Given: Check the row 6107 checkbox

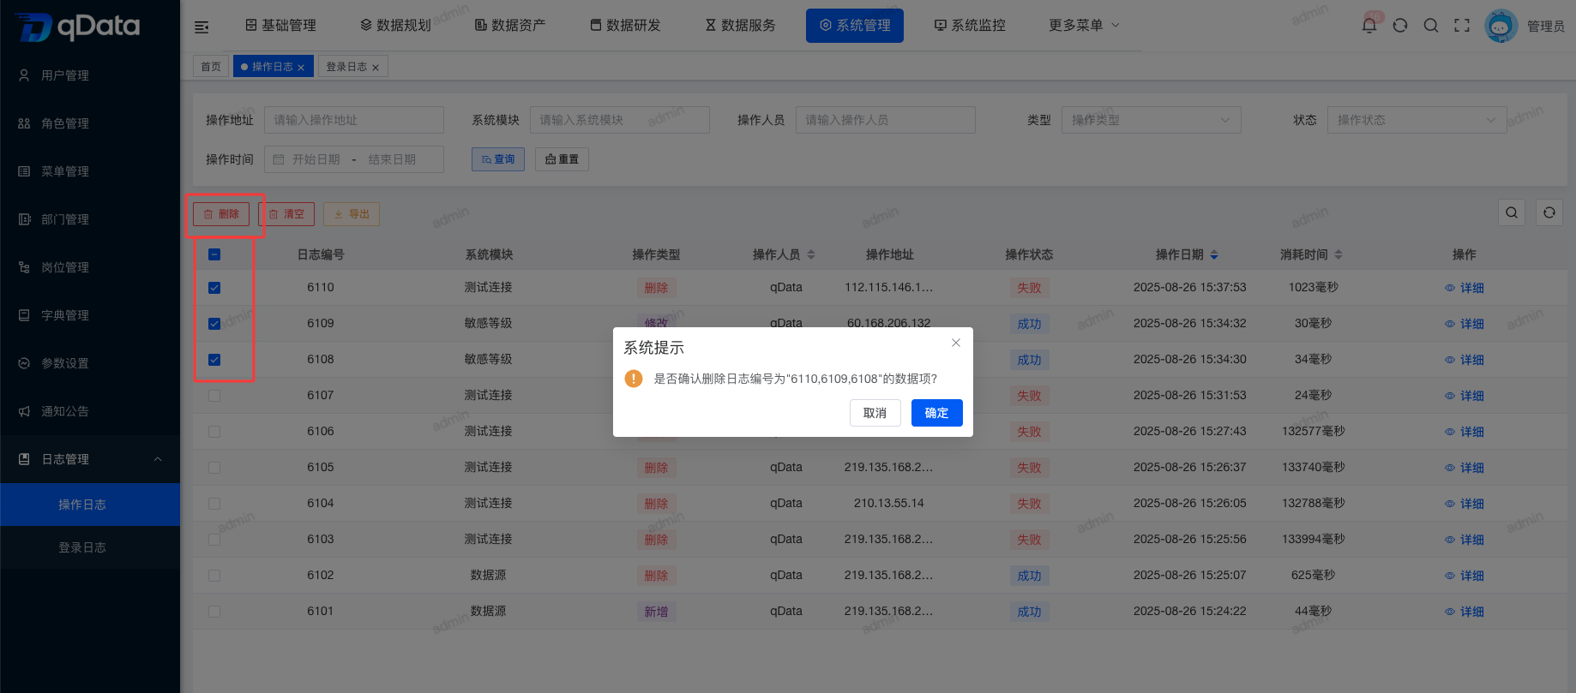Looking at the screenshot, I should click(214, 396).
